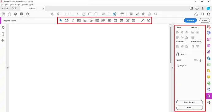Click the Preview button
Screen dimensions: 212x112
click(x=190, y=21)
